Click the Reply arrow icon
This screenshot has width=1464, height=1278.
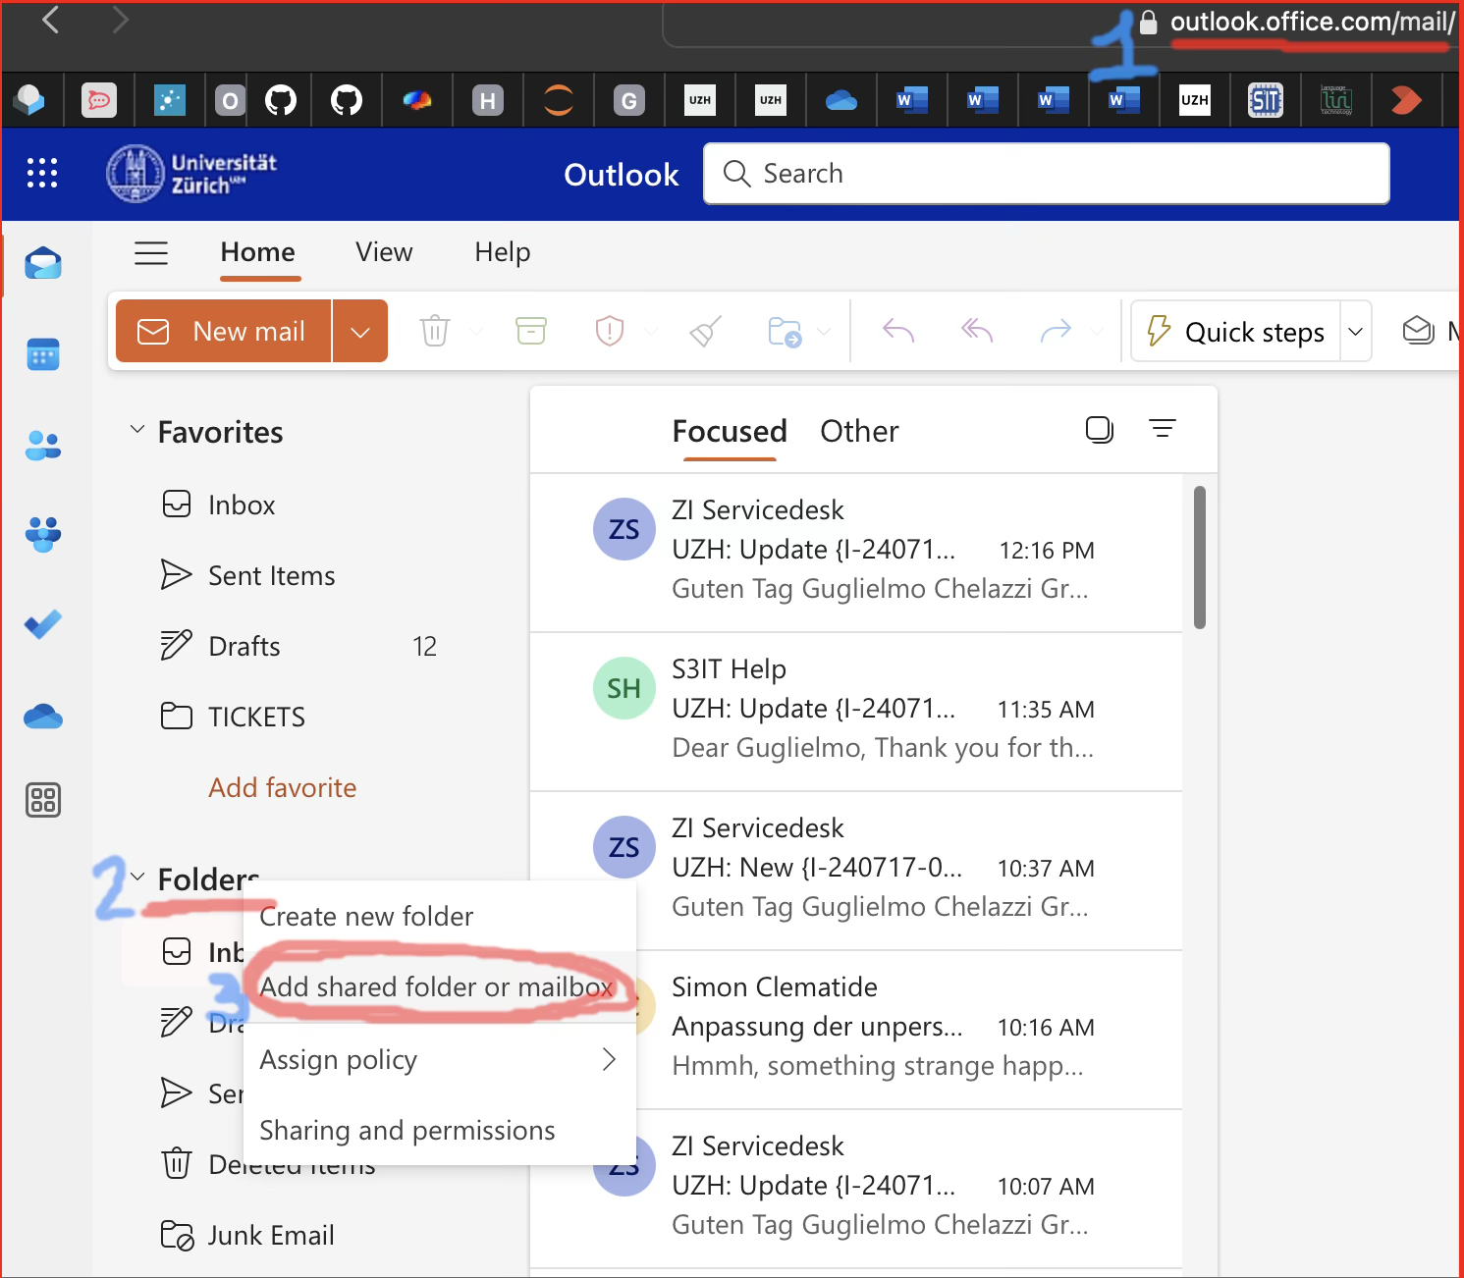[898, 331]
